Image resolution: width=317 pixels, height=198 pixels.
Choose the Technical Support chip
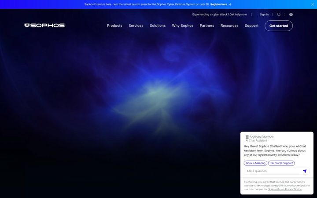[x=281, y=163]
